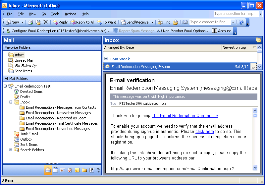
Task: Collapse the Last Week message group
Action: (106, 59)
